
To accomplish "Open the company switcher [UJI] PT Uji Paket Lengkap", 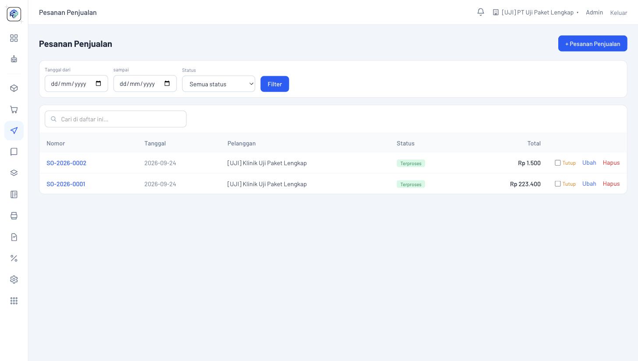I will [x=535, y=12].
